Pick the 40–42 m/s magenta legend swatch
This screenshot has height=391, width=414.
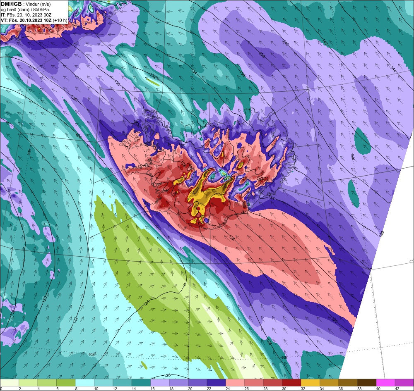[x=385, y=383]
